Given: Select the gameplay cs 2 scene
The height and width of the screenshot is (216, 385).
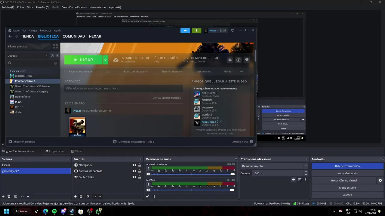Looking at the screenshot, I should point(35,171).
